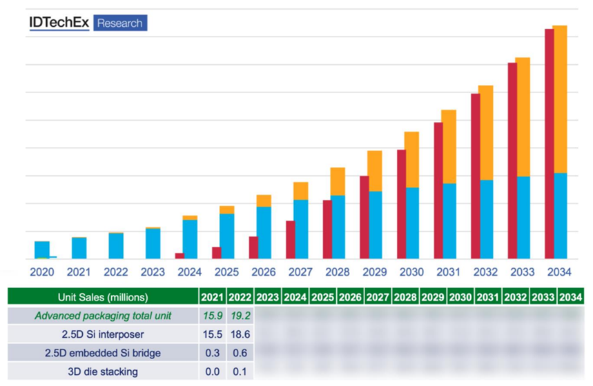The width and height of the screenshot is (593, 386).
Task: Click the IDTechEx logo text
Action: pyautogui.click(x=59, y=23)
